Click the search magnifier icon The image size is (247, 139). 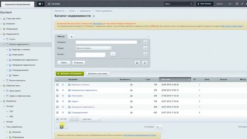(x=191, y=4)
